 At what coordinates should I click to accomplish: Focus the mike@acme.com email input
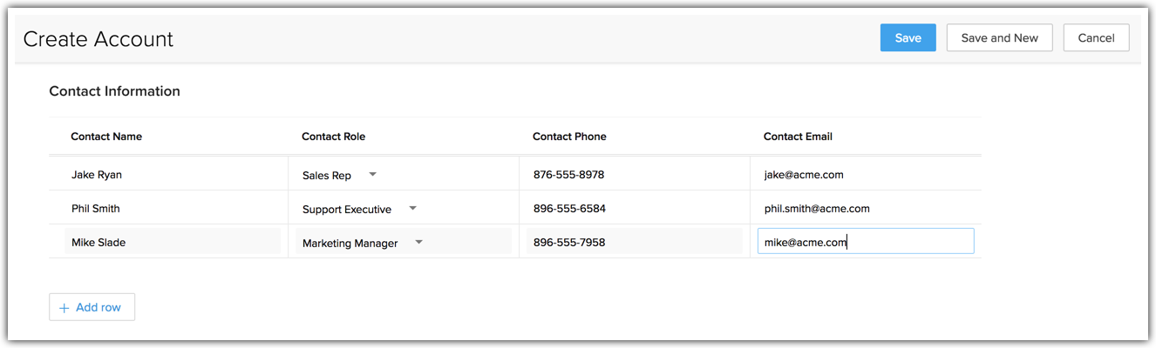[865, 242]
